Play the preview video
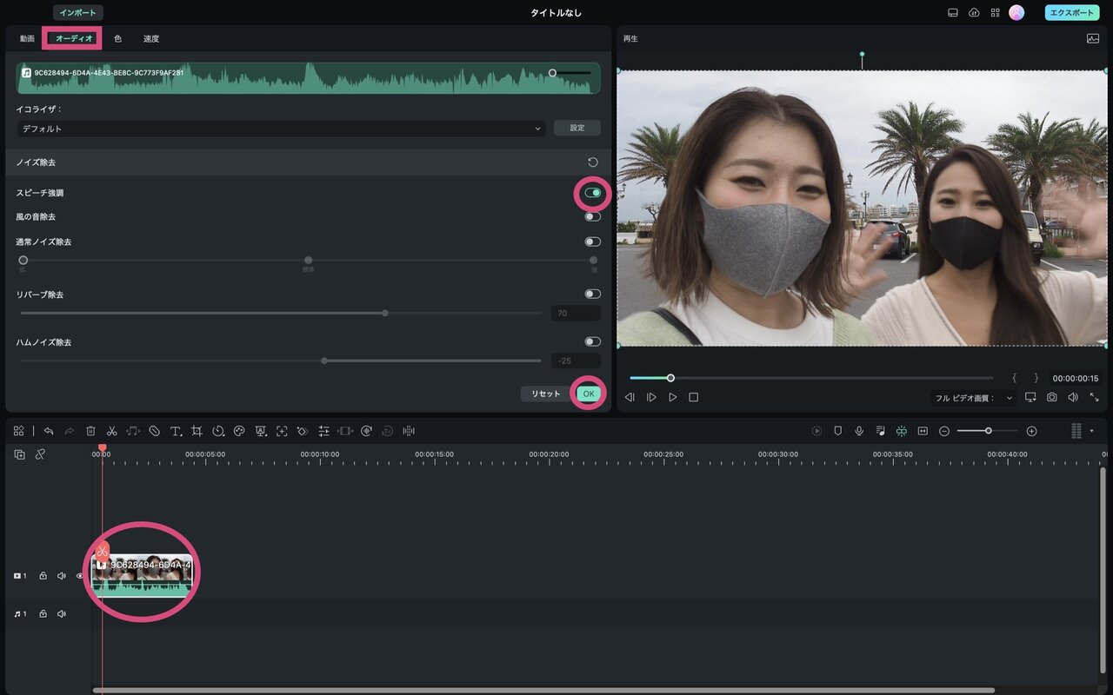The width and height of the screenshot is (1113, 695). 672,397
